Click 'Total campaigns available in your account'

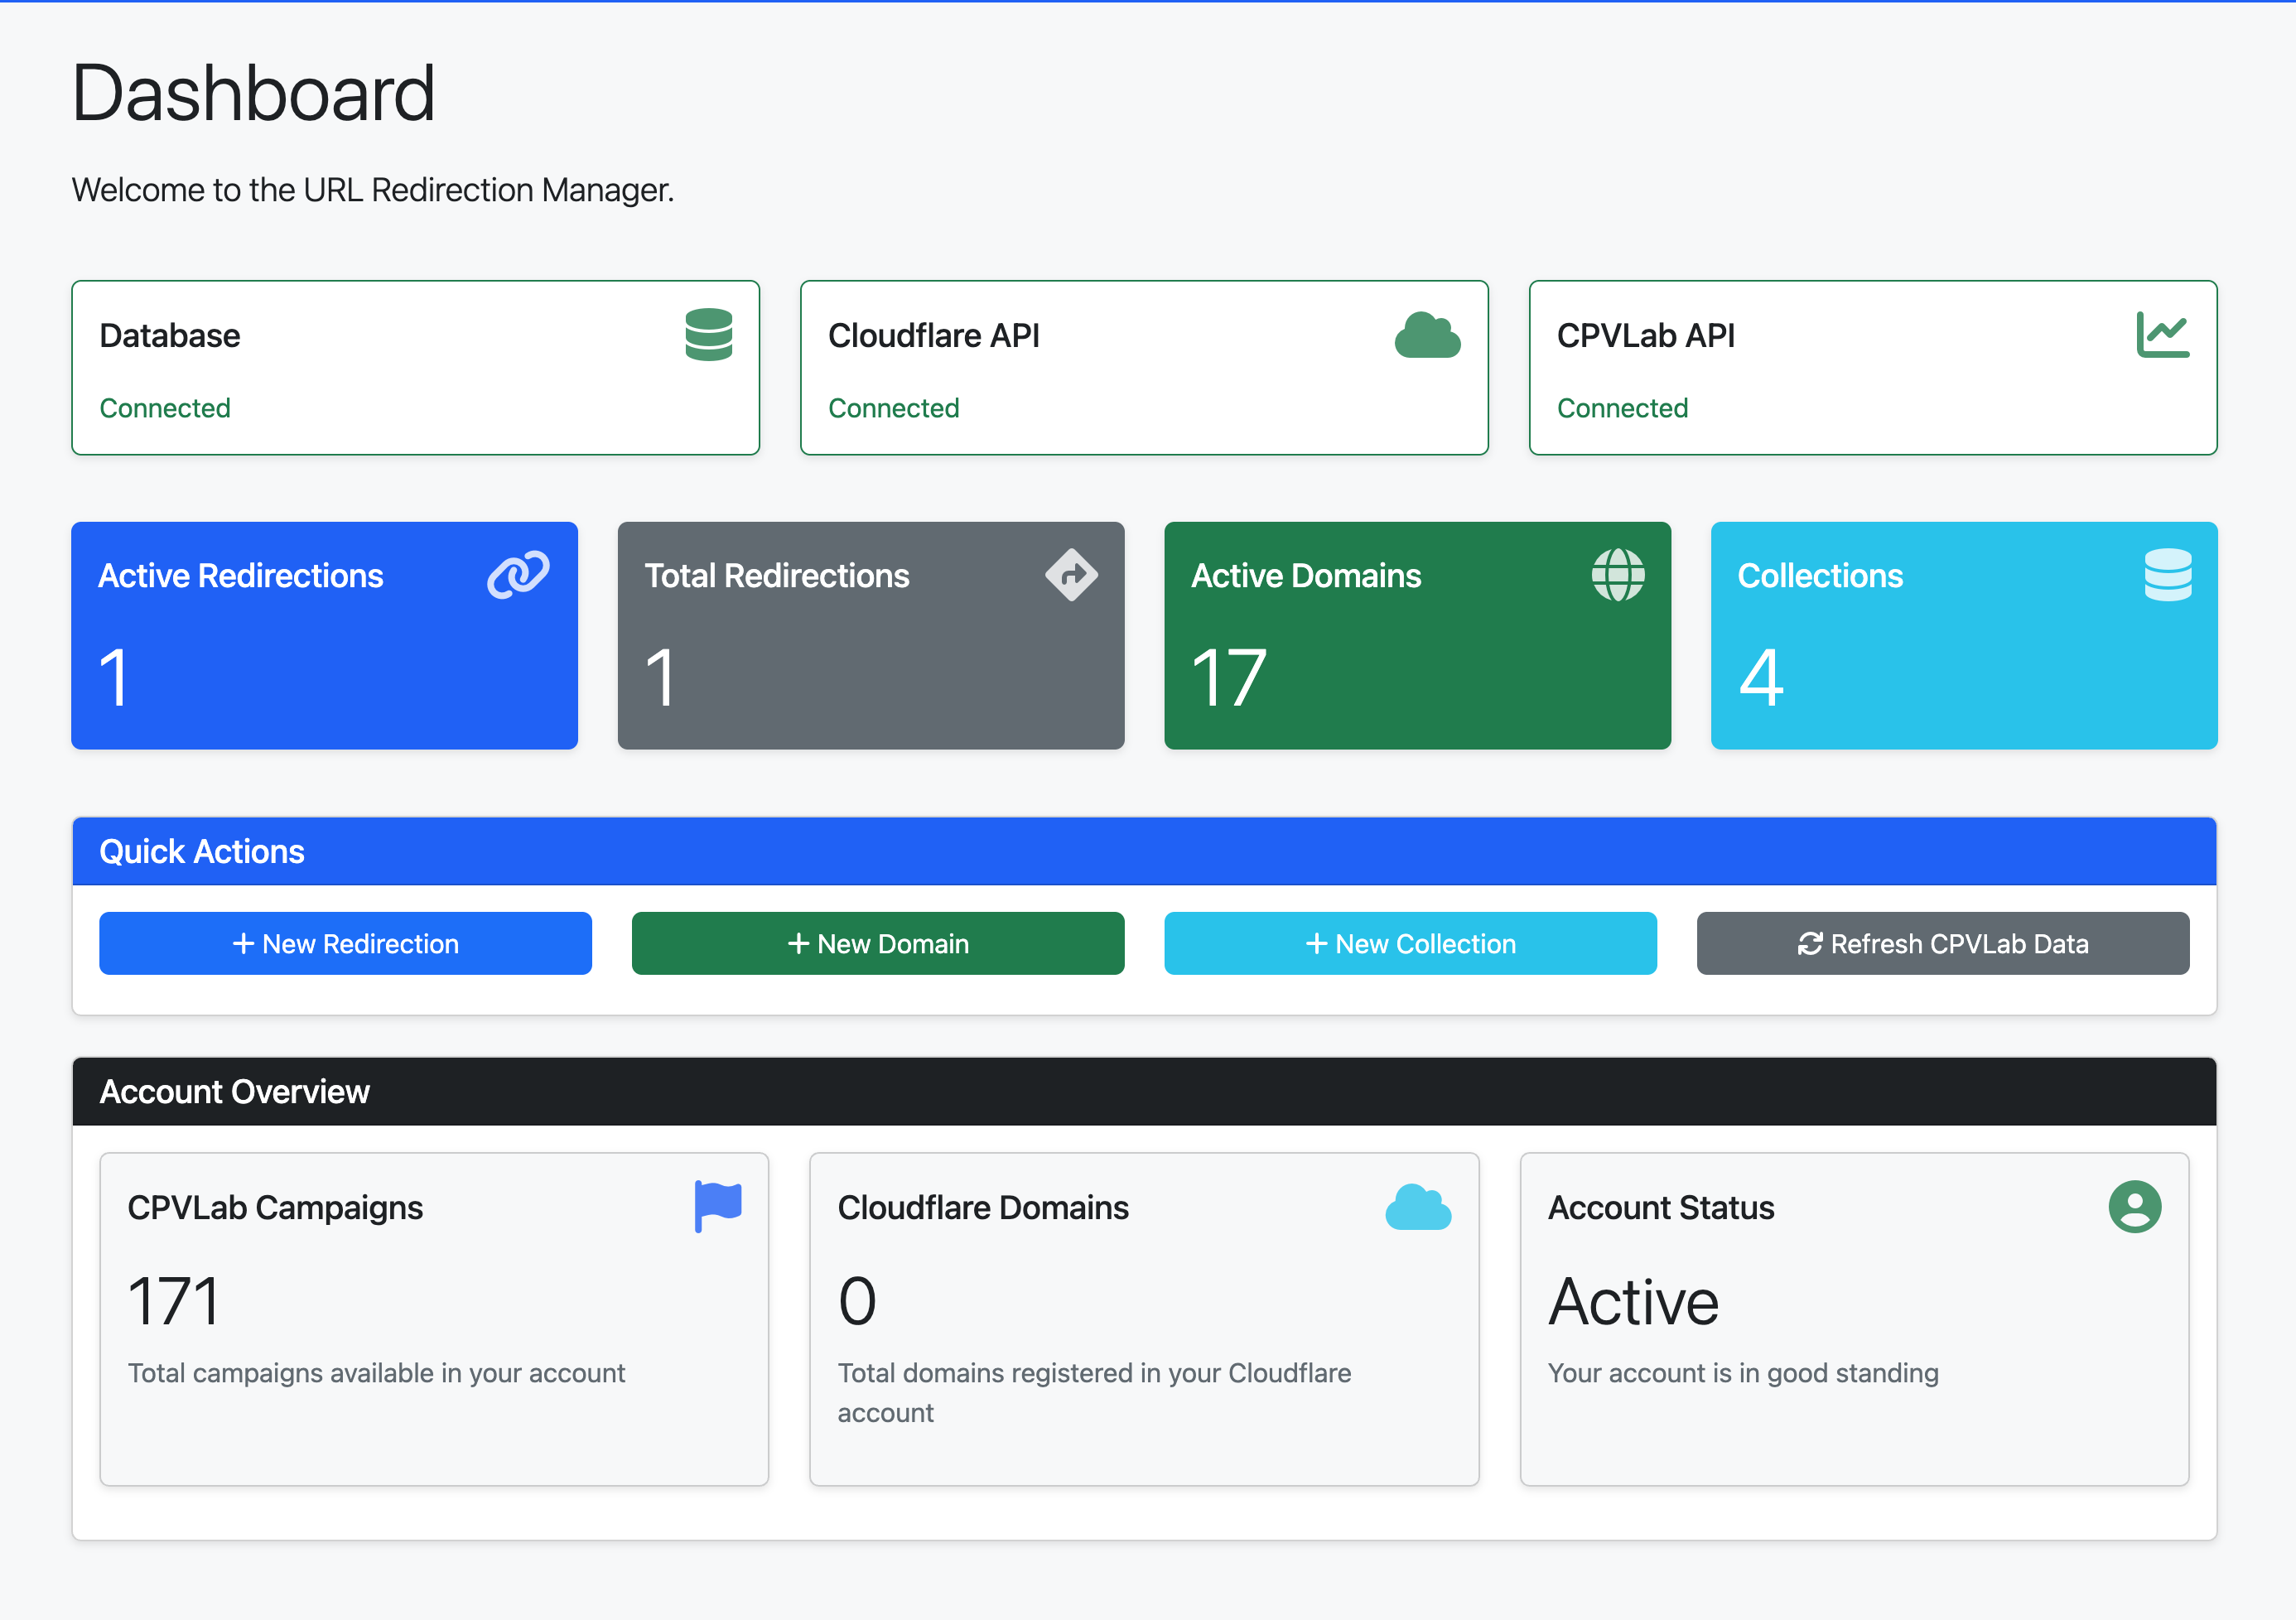[376, 1373]
